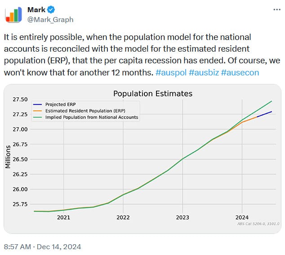Open the 8:57 AM Dec 14, 2024 timestamp

click(42, 246)
